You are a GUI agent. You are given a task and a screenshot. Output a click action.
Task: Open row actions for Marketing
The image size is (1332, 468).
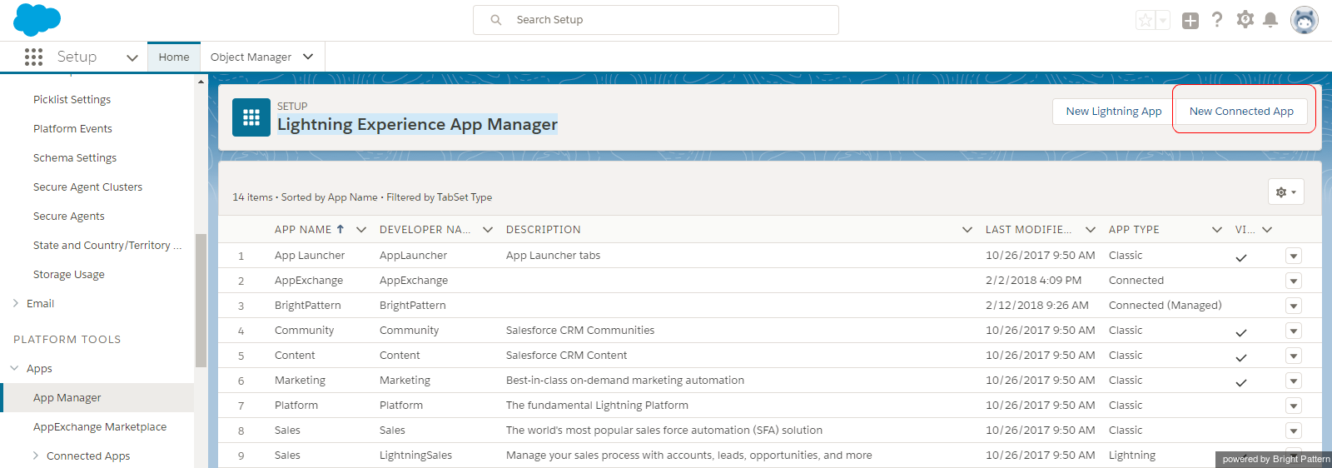point(1294,381)
